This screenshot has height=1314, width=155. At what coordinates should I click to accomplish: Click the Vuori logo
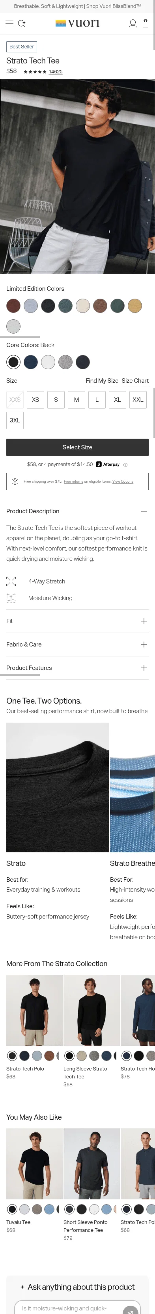tap(77, 23)
